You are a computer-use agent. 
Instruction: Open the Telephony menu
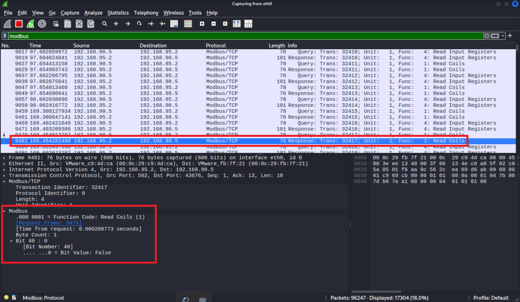tap(146, 13)
